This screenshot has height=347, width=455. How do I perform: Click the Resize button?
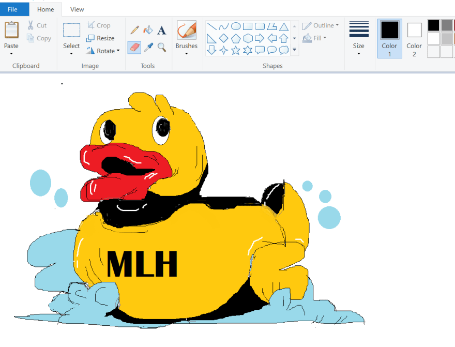[x=100, y=38]
